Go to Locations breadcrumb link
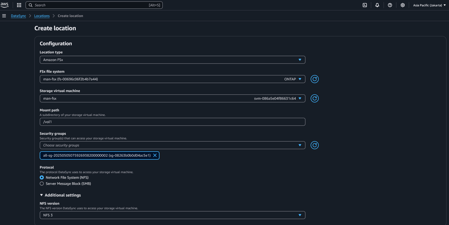 pos(42,16)
